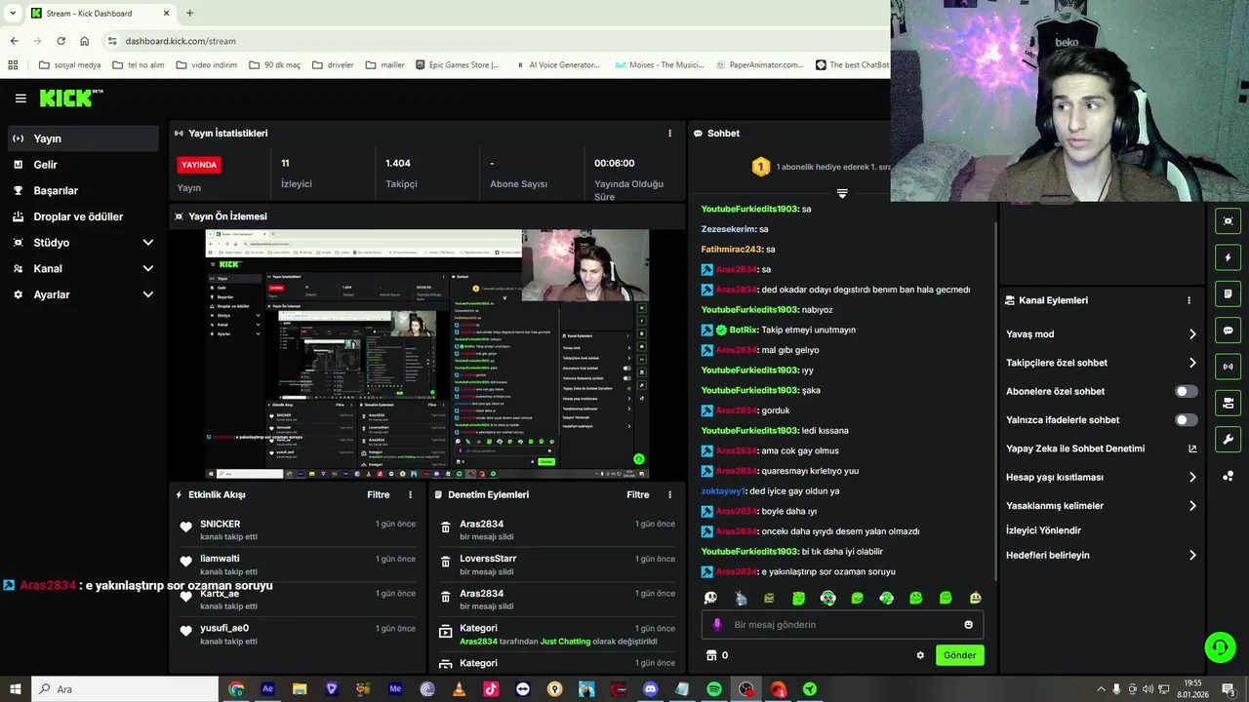Image resolution: width=1249 pixels, height=702 pixels.
Task: Switch to the Stream - Kick Dashboard tab
Action: point(100,14)
